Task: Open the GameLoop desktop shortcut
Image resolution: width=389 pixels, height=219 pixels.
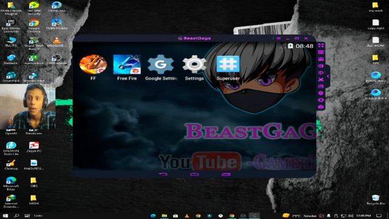Action: click(57, 7)
